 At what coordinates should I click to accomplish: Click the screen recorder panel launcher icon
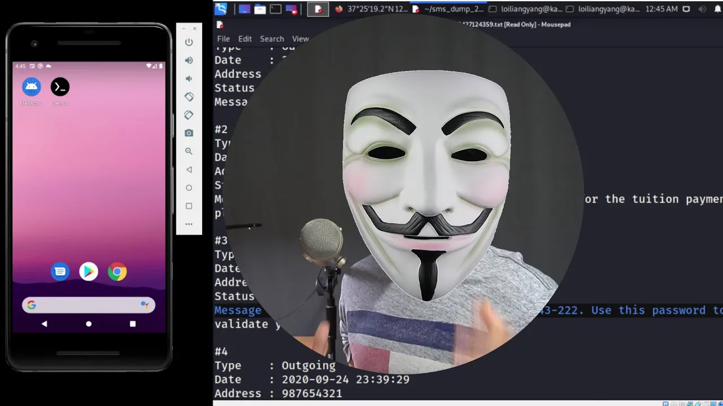point(291,9)
